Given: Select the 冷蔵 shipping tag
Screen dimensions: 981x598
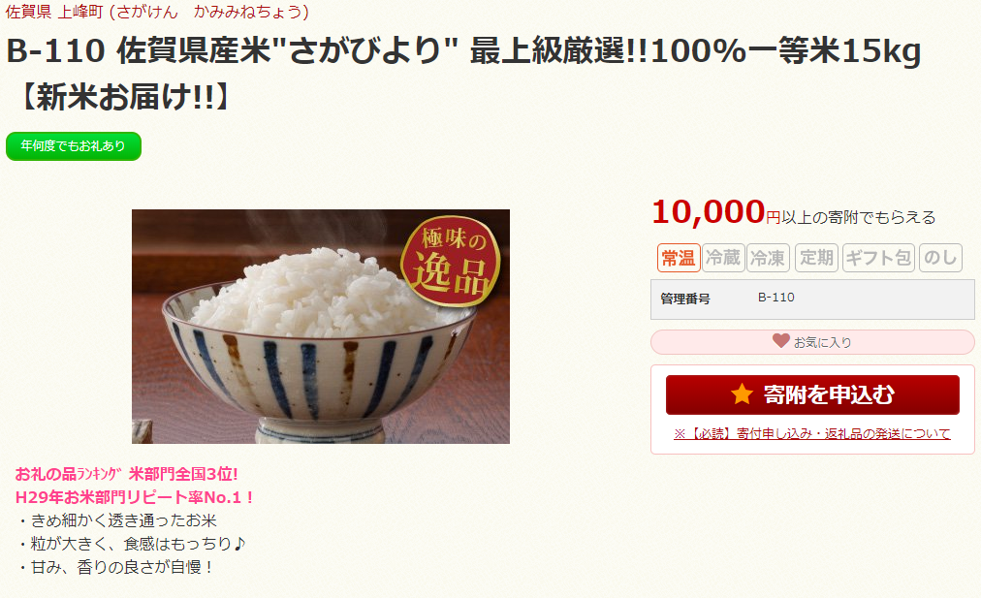Looking at the screenshot, I should coord(723,258).
